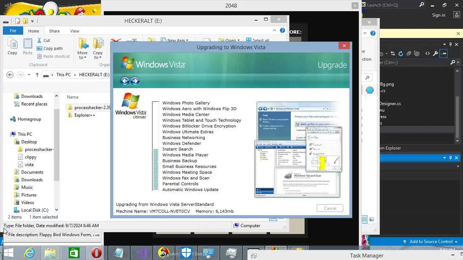Viewport: 463px width, 260px height.
Task: Open Internet Explorer from taskbar
Action: tap(29, 253)
